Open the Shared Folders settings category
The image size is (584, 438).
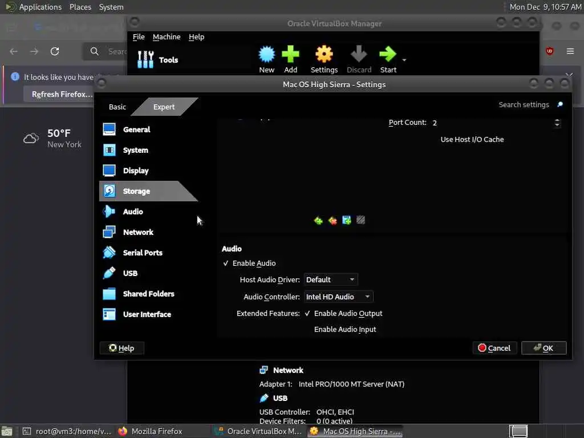pyautogui.click(x=148, y=294)
